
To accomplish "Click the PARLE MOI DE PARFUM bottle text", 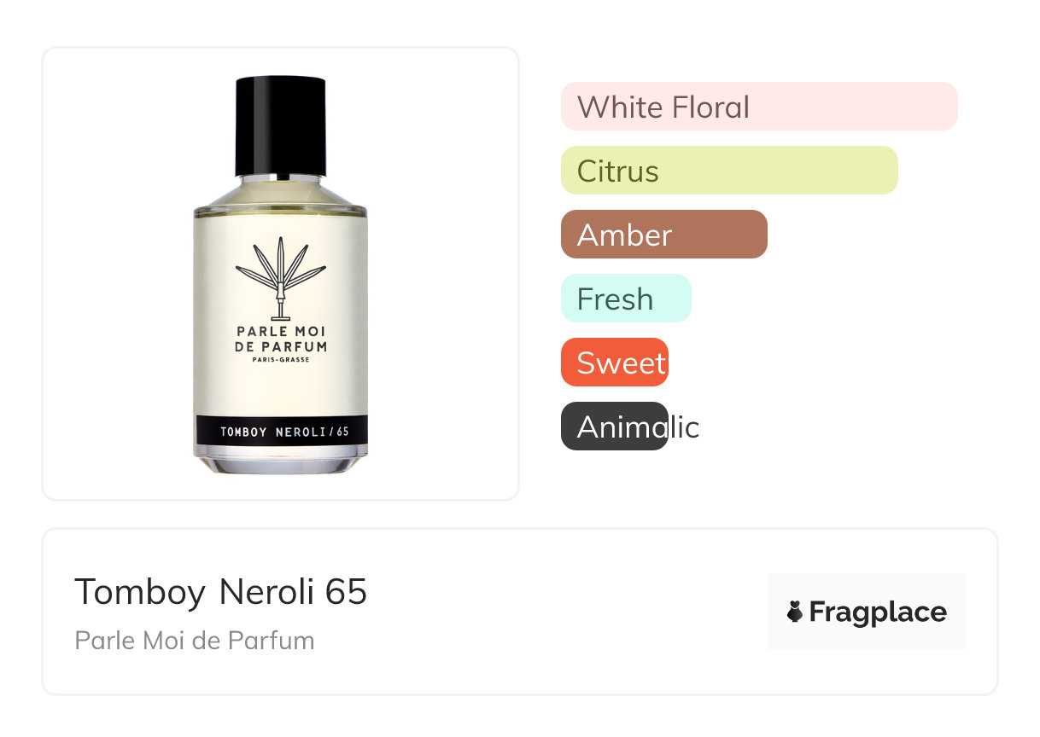I will coord(280,339).
